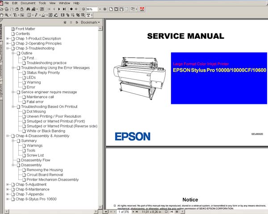Collapse Troubleshooting Based On Printout node
This screenshot has width=268, height=214.
[13, 107]
